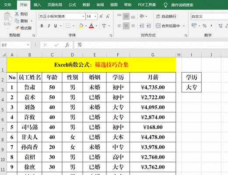Viewport: 228px width, 175px height.
Task: Activate the Format Painter brush
Action: tap(17, 28)
